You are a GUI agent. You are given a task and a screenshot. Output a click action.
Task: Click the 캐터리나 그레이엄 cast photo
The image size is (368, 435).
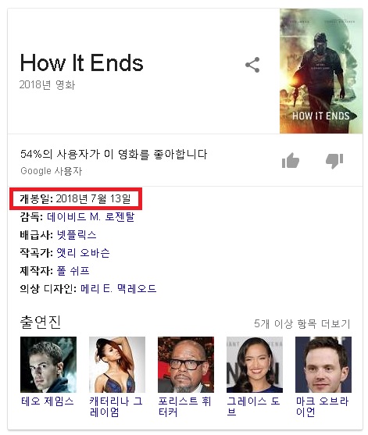(x=117, y=365)
